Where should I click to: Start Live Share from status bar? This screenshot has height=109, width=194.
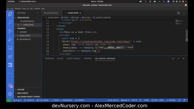coord(42,100)
